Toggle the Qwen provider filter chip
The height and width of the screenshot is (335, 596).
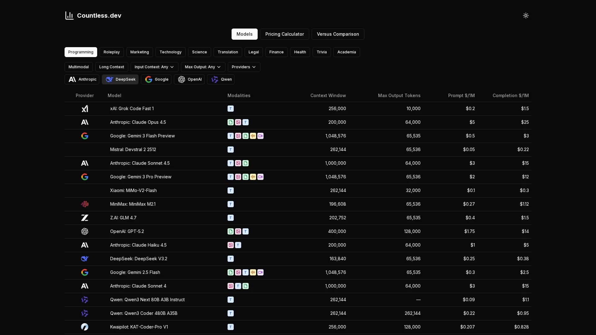tap(221, 79)
